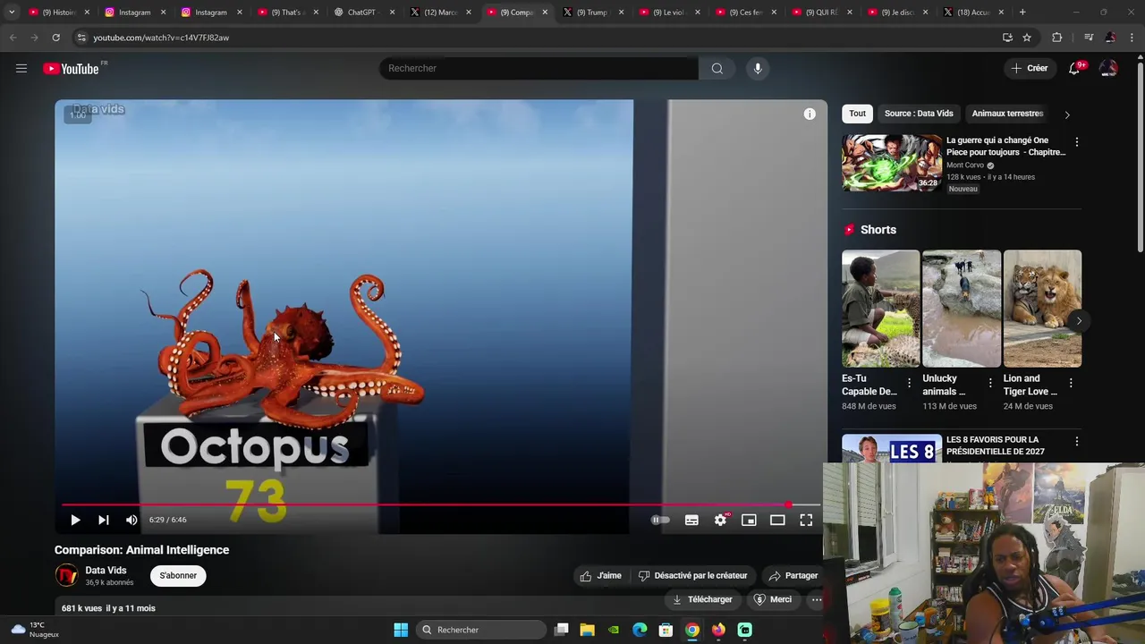
Task: Toggle subtitles in the video player
Action: (x=691, y=520)
